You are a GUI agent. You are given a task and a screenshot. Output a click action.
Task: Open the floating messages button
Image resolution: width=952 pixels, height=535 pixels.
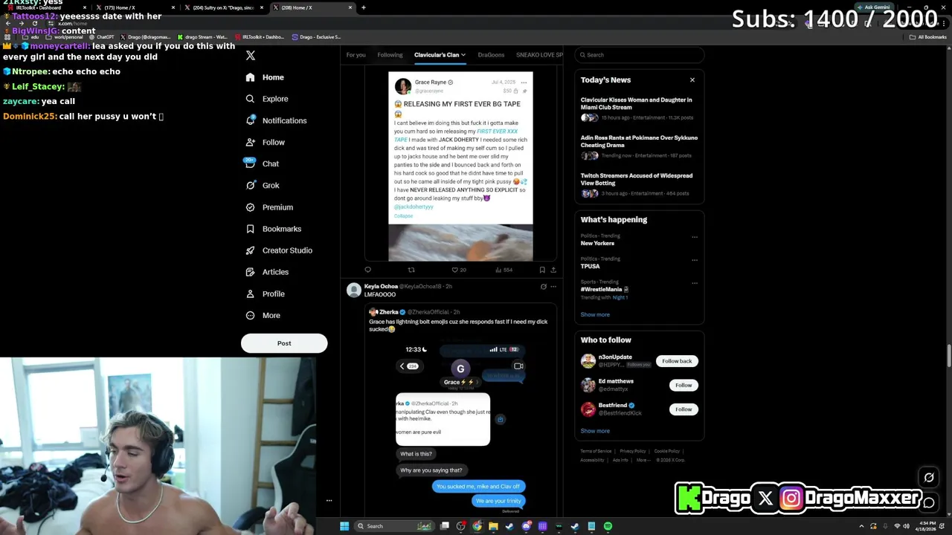929,502
